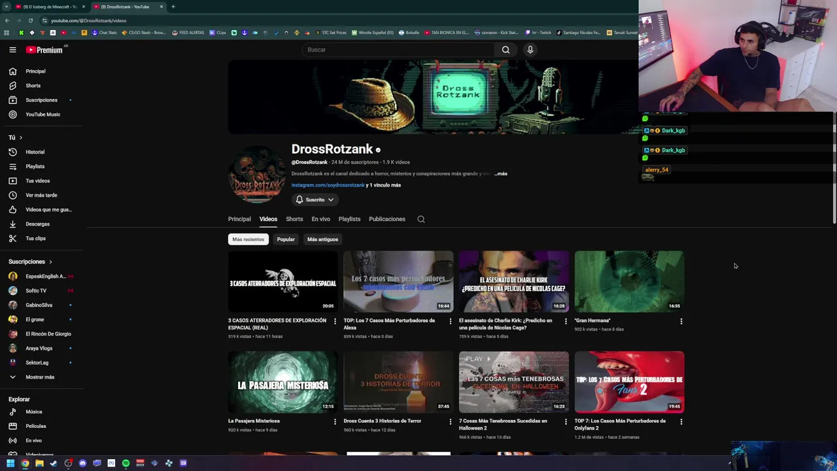Open a new browser tab
This screenshot has width=837, height=471.
pyautogui.click(x=173, y=7)
